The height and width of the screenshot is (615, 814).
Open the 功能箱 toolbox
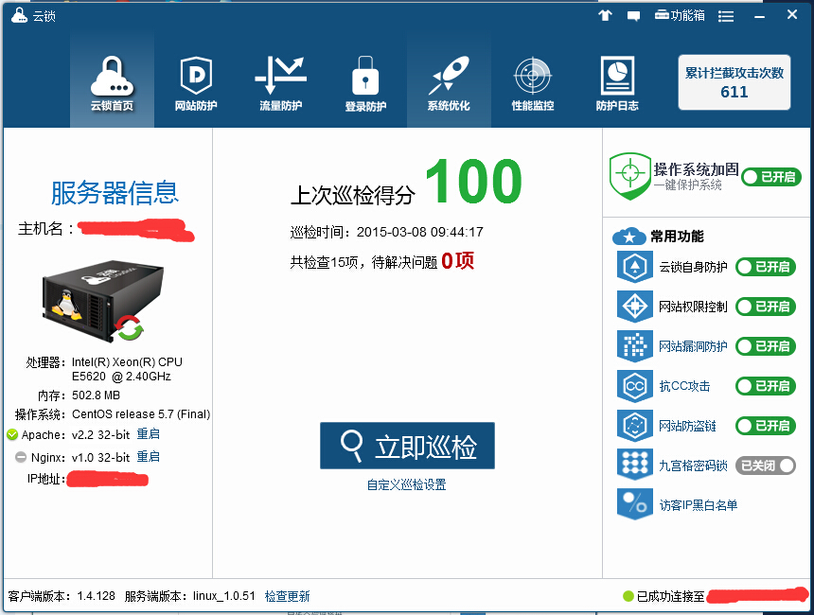(680, 15)
